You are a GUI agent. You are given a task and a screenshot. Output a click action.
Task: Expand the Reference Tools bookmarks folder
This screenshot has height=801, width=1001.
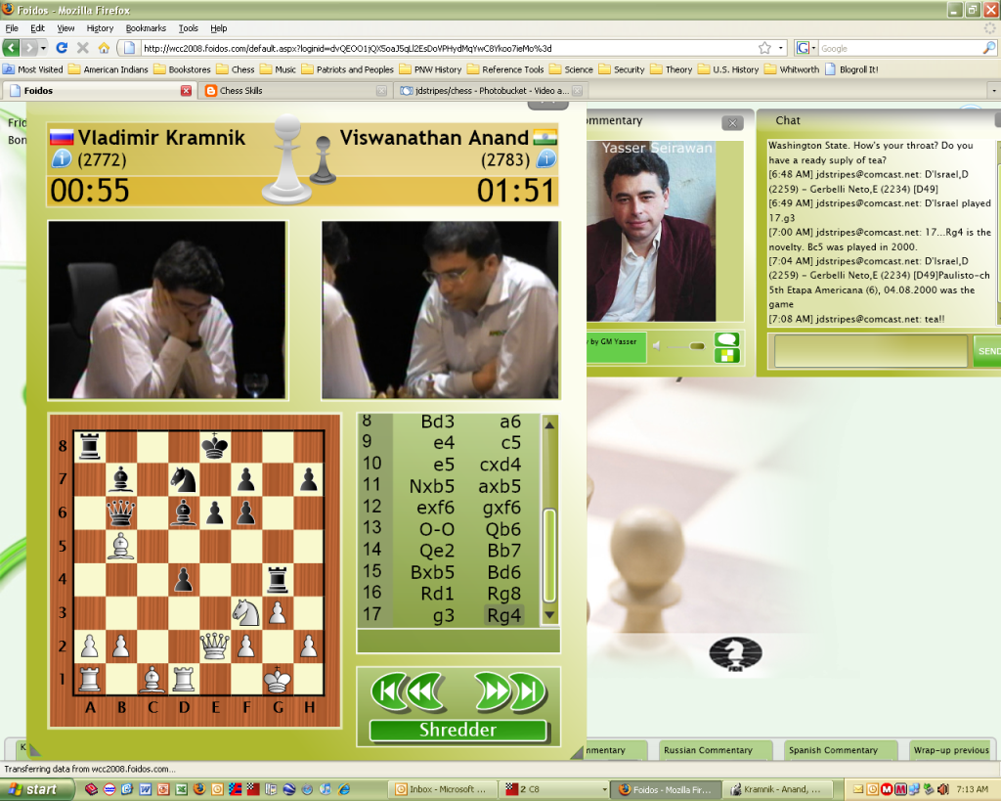pyautogui.click(x=505, y=69)
